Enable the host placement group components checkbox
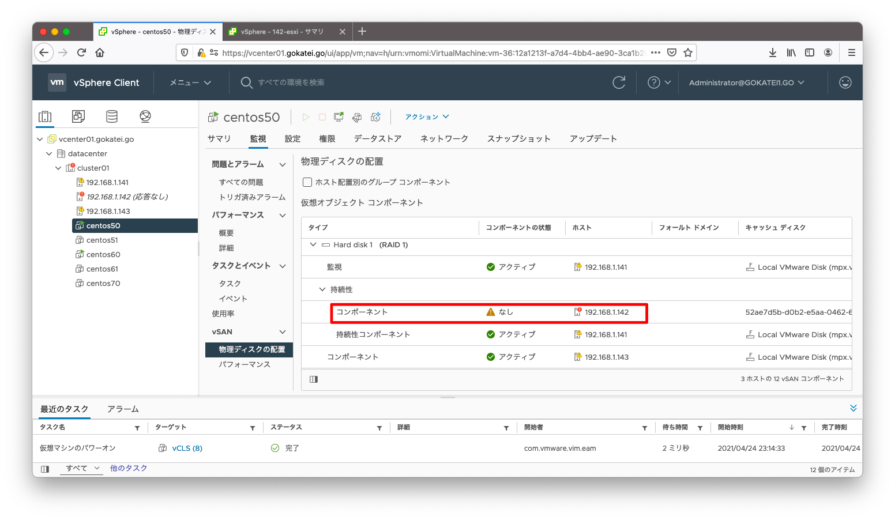 (307, 182)
